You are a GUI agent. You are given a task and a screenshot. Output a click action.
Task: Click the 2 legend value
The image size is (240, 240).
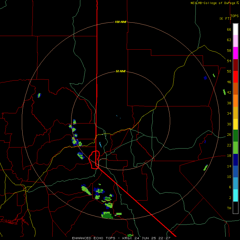(230, 198)
